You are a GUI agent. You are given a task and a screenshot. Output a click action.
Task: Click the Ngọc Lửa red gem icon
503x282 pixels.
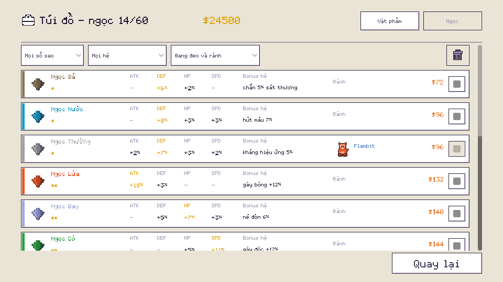(38, 181)
